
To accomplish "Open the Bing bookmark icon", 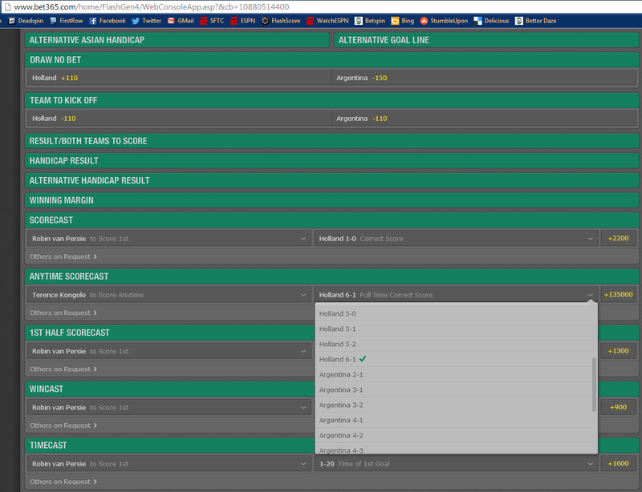I will click(x=395, y=21).
